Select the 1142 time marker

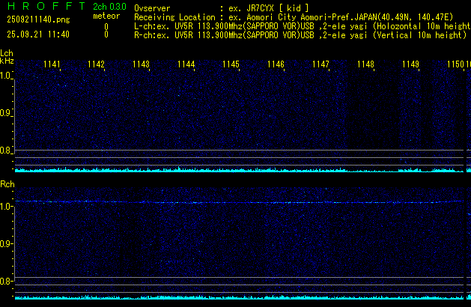(x=96, y=65)
